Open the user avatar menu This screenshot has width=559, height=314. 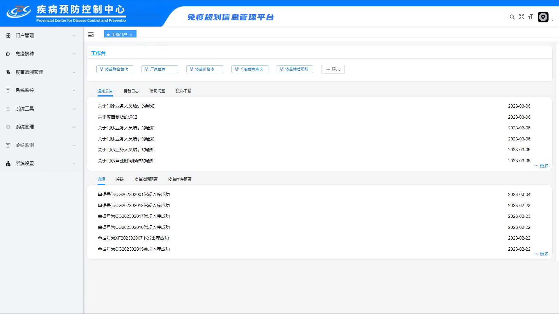543,17
